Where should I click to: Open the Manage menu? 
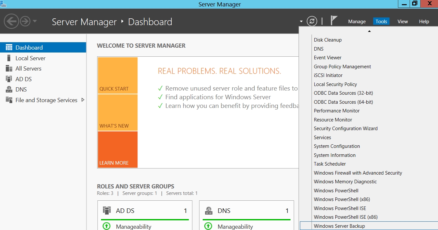pos(357,22)
